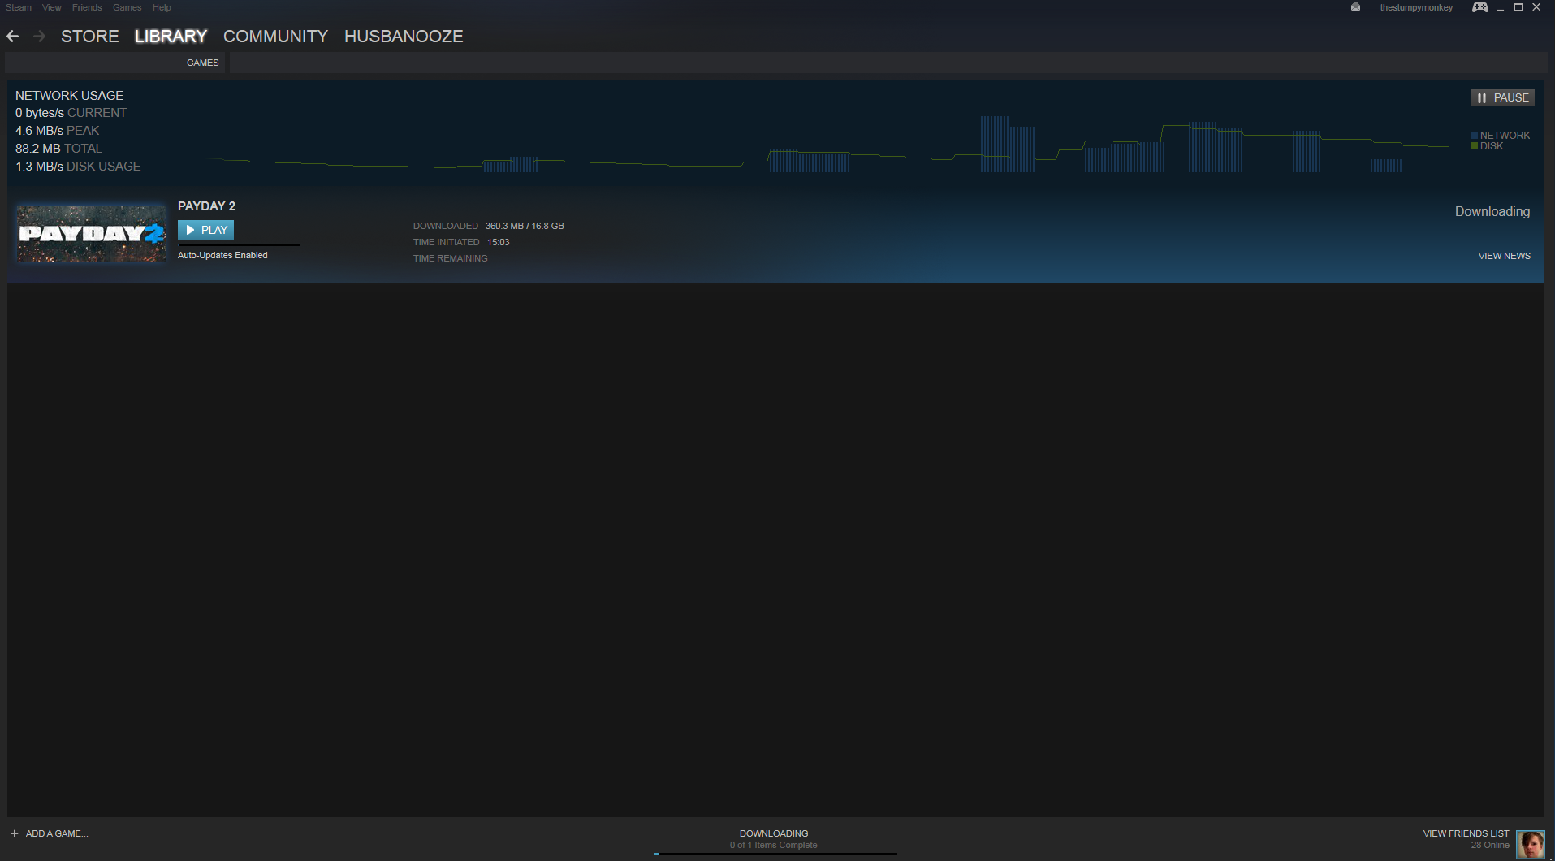
Task: Click the NETWORK legend entry
Action: 1500,136
